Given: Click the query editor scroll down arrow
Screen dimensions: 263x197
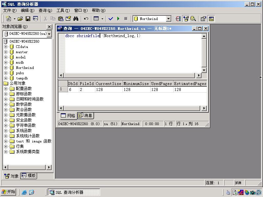Looking at the screenshot, I should (x=204, y=70).
